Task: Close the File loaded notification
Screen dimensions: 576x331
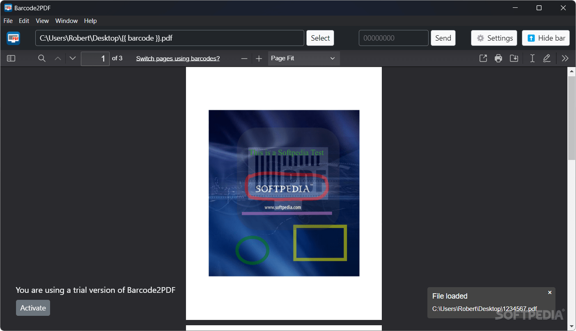Action: pyautogui.click(x=550, y=292)
